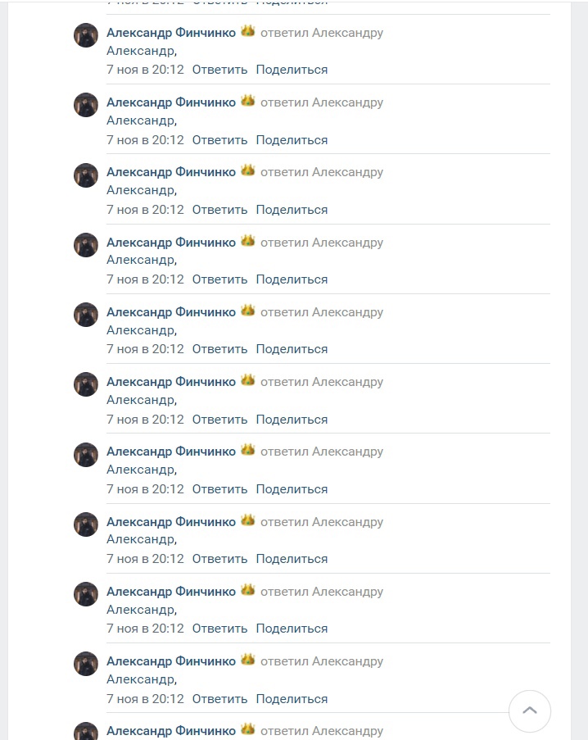The width and height of the screenshot is (588, 740).
Task: Click Ответить under the first full comment
Action: click(x=219, y=70)
